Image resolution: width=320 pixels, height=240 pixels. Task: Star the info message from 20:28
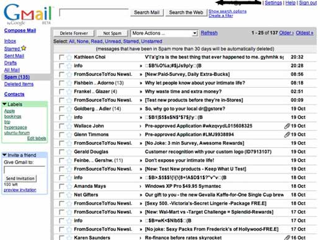click(x=69, y=66)
